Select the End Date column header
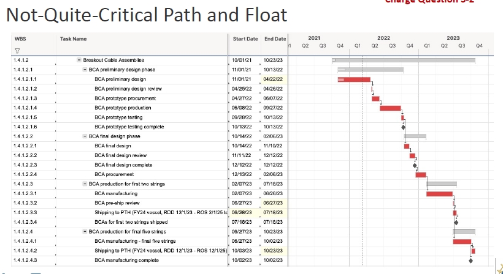The height and width of the screenshot is (274, 503). tap(275, 39)
